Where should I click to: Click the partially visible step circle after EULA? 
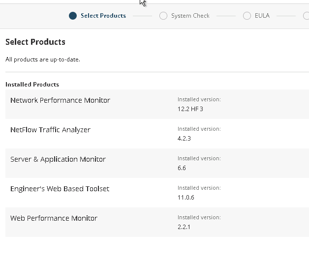click(307, 16)
